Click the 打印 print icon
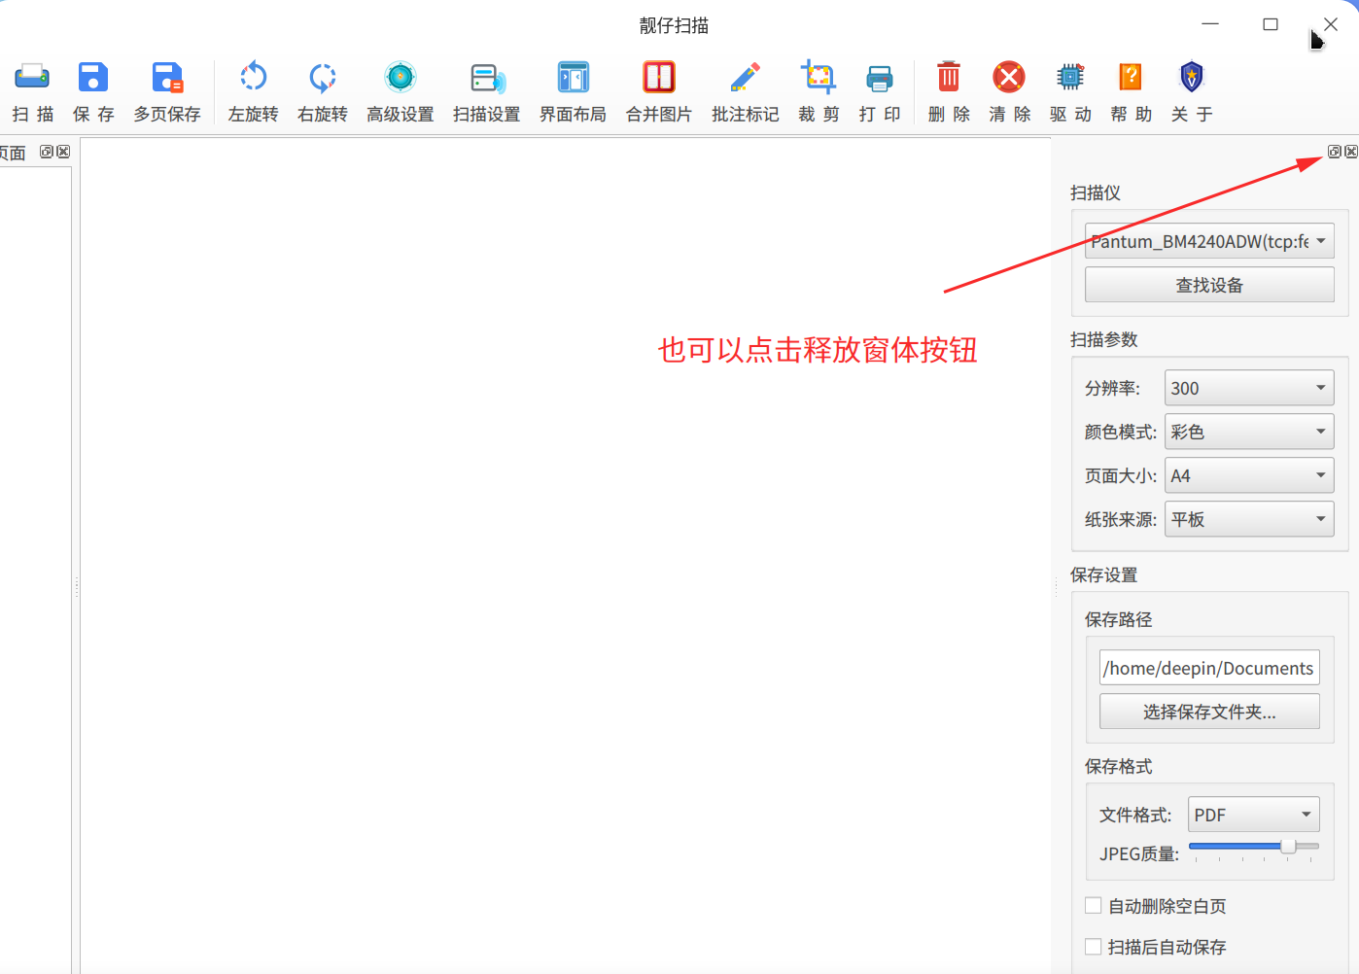The height and width of the screenshot is (974, 1359). point(880,78)
